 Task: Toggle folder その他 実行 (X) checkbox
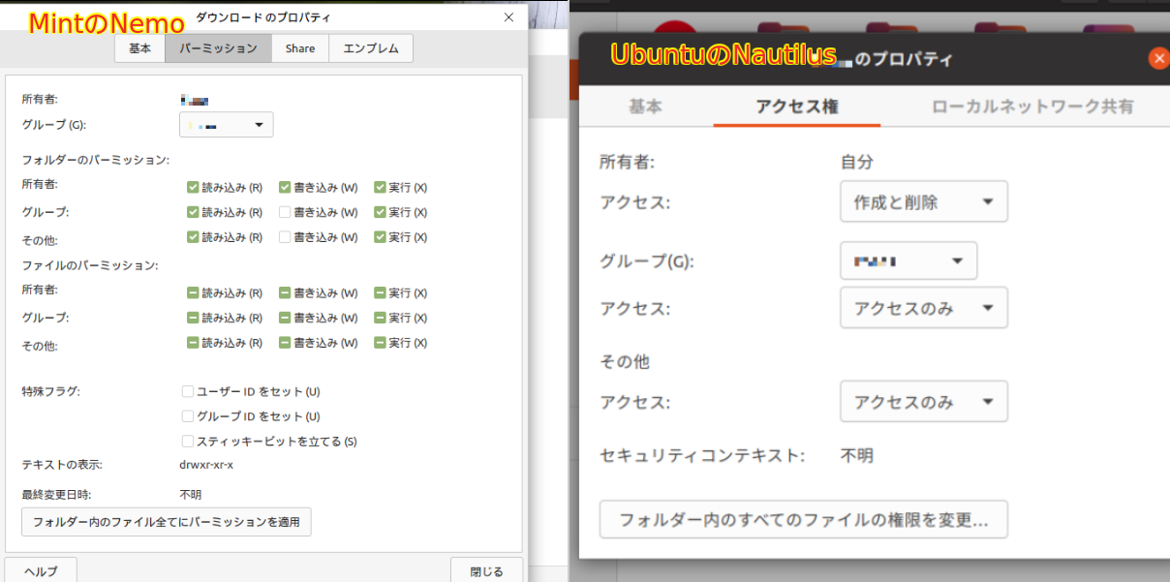point(380,237)
